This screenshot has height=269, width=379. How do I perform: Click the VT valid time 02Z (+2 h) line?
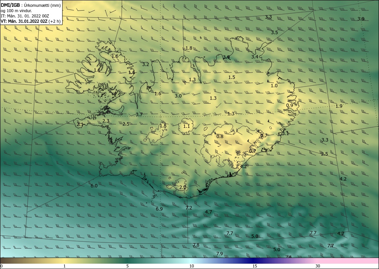(31, 21)
